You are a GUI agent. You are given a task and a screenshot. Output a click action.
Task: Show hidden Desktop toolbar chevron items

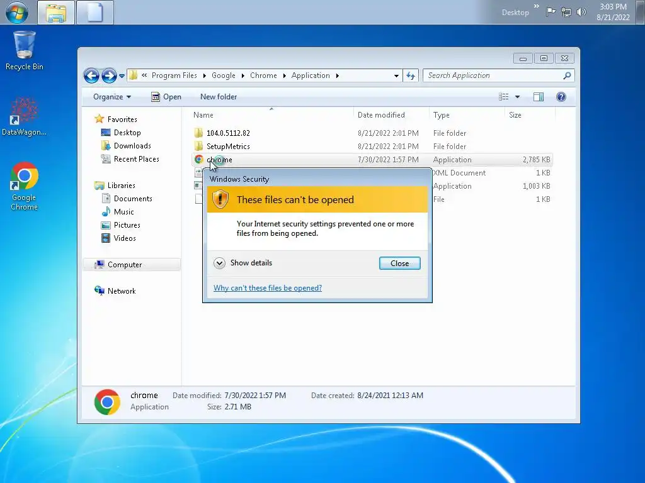pyautogui.click(x=537, y=6)
